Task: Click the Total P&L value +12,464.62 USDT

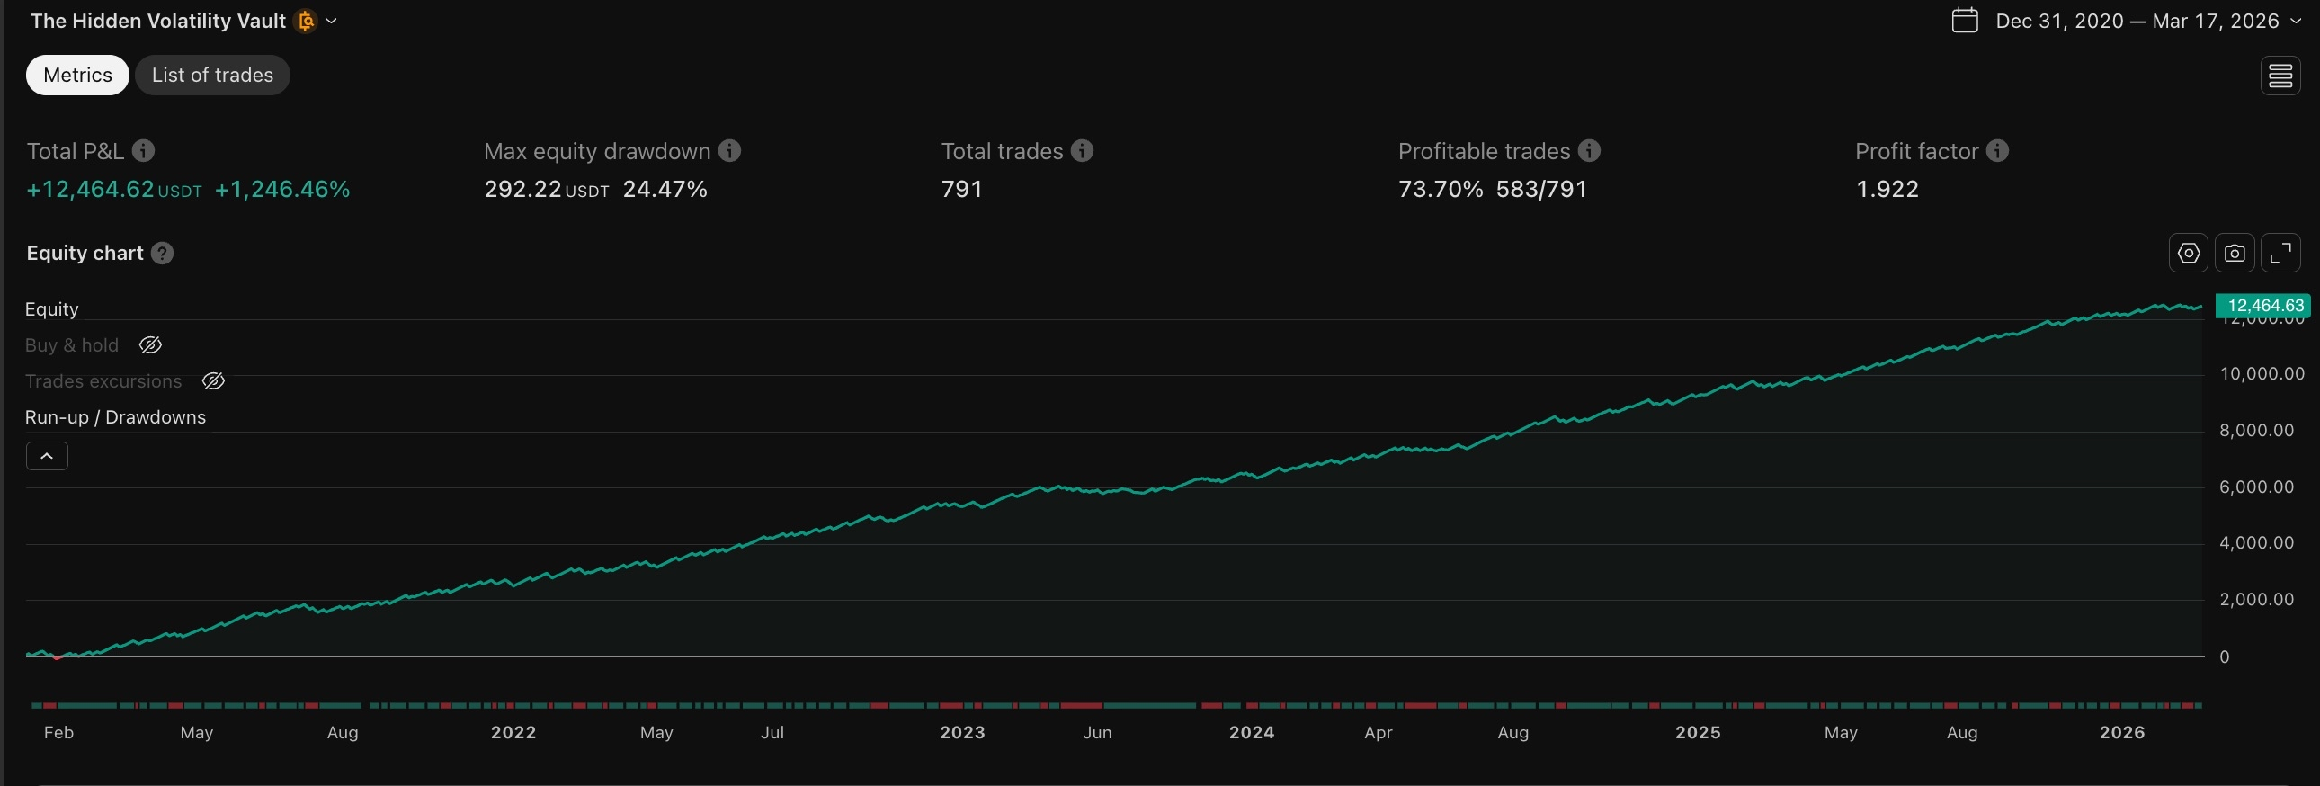Action: tap(114, 189)
